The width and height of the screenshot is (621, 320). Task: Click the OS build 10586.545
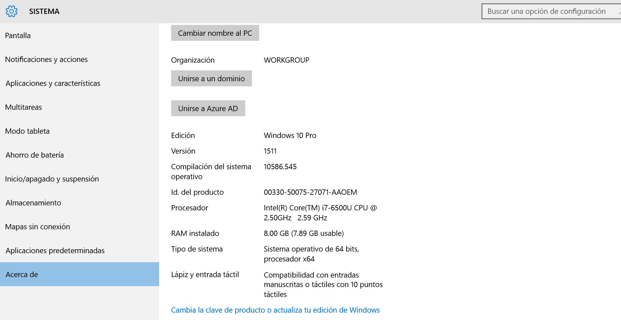point(280,167)
